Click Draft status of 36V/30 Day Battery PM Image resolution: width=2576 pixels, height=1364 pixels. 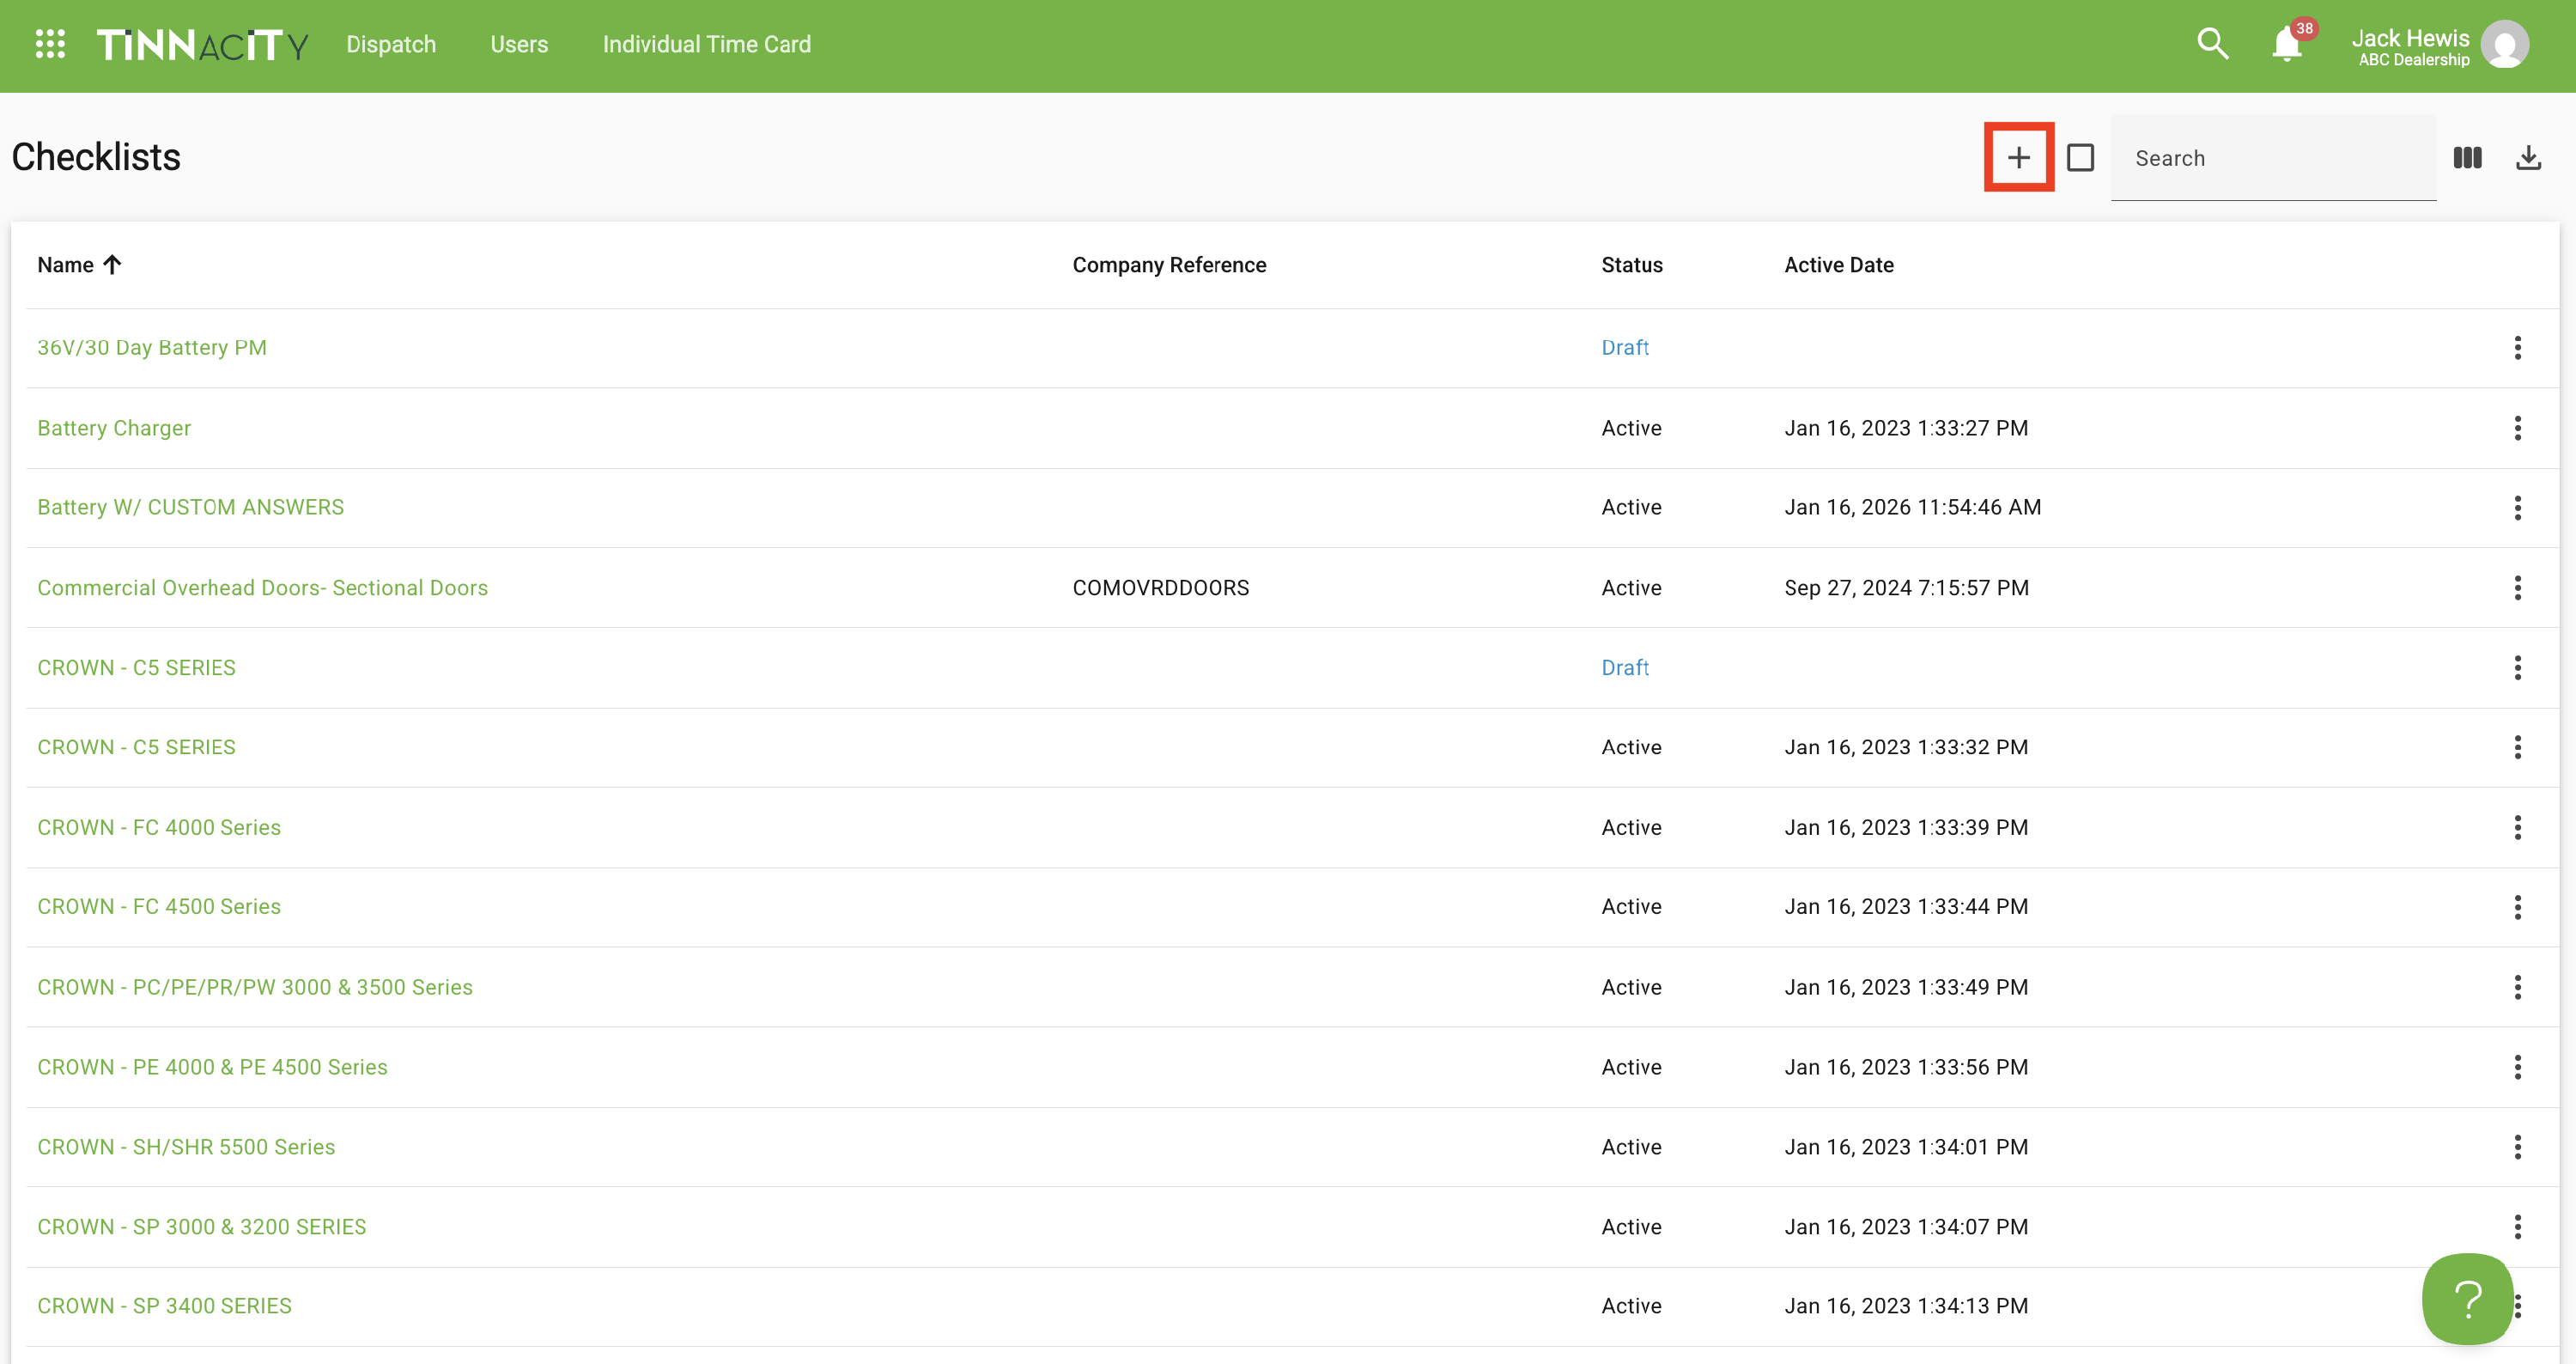coord(1625,348)
